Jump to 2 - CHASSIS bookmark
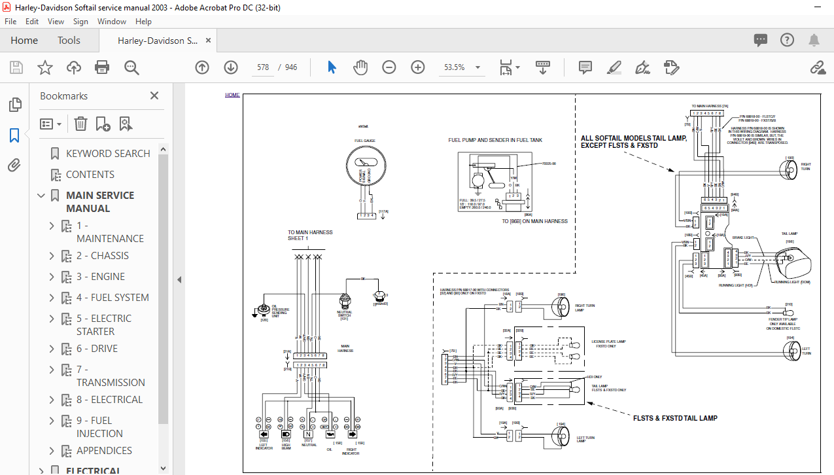This screenshot has width=834, height=475. click(103, 256)
